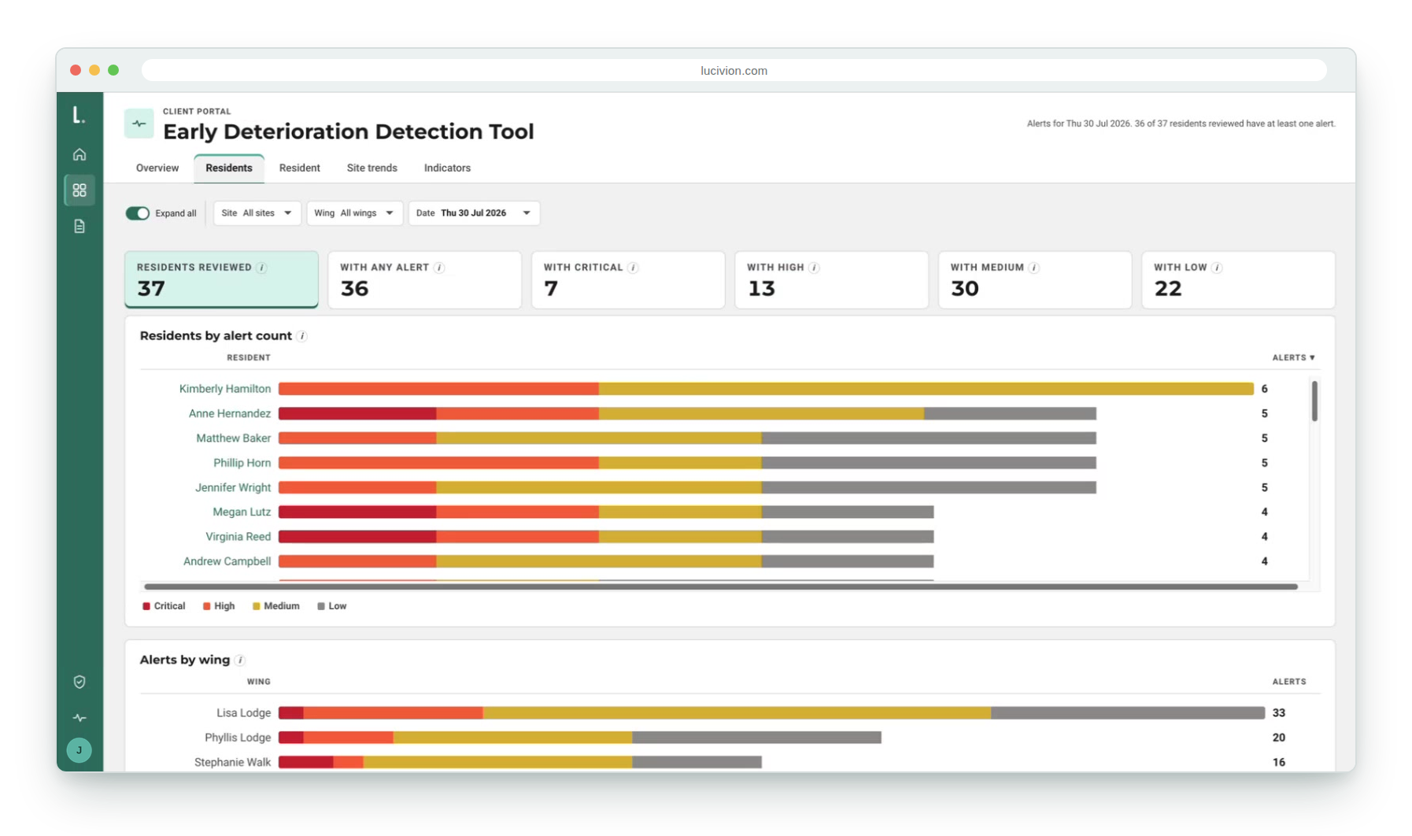
Task: Open the dashboard grid icon in sidebar
Action: pos(79,191)
